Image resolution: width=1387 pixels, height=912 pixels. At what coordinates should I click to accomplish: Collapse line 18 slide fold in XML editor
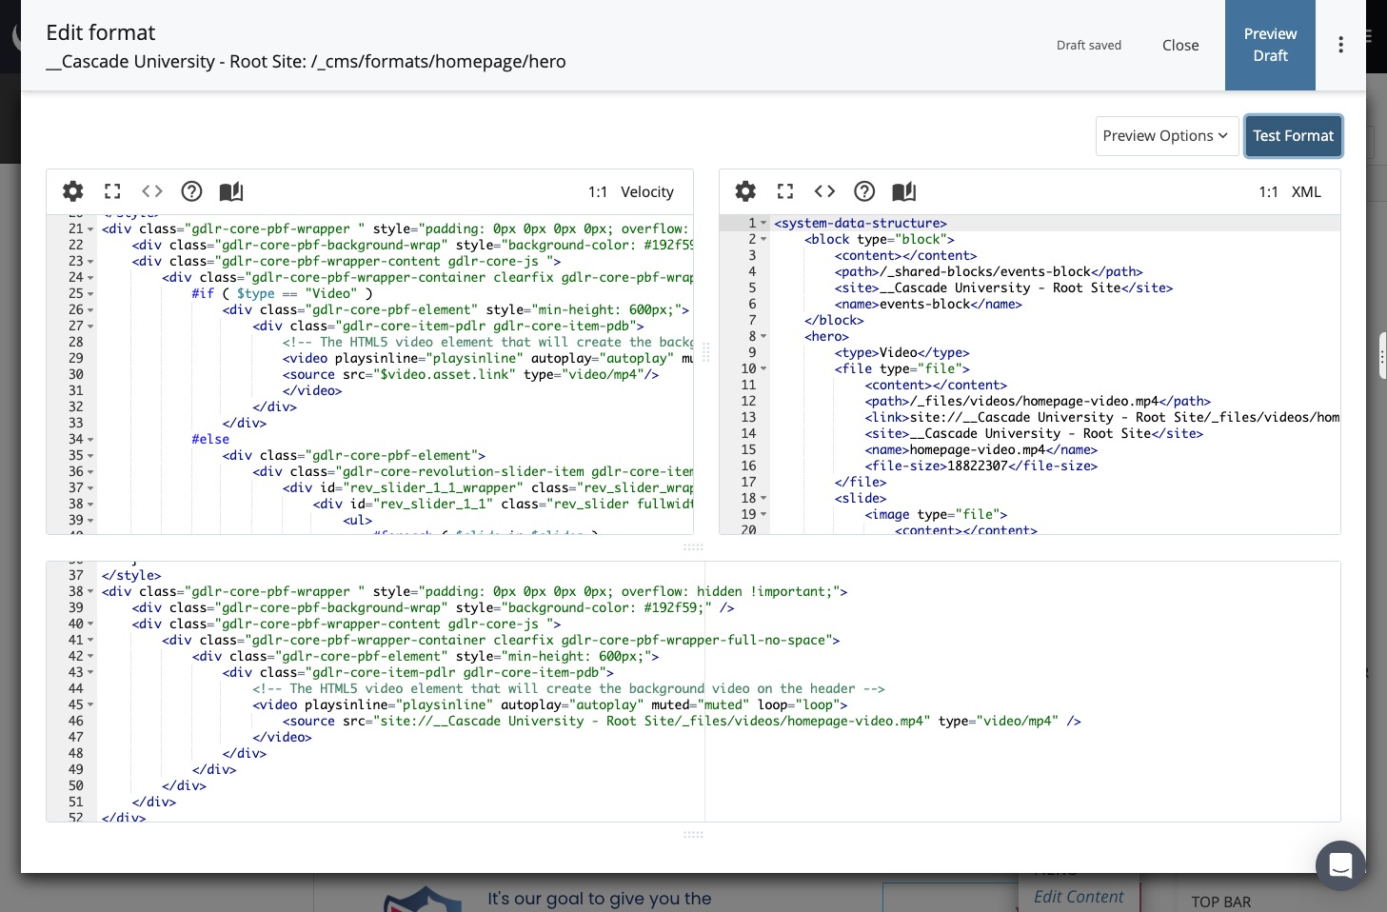click(763, 499)
